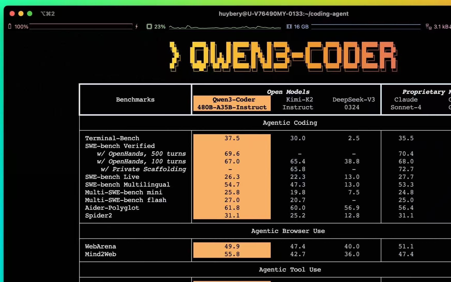Click the network traffic icon
The height and width of the screenshot is (282, 451).
coord(428,26)
